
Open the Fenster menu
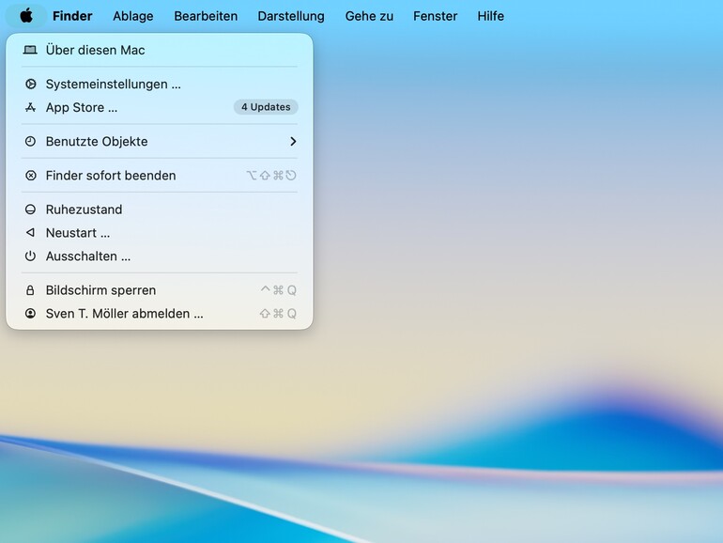(x=436, y=16)
